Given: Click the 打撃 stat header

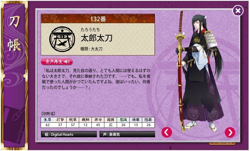Looking at the screenshot, I should [60, 120].
